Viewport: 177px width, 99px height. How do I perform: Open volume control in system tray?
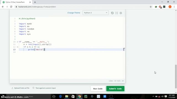[x=162, y=97]
